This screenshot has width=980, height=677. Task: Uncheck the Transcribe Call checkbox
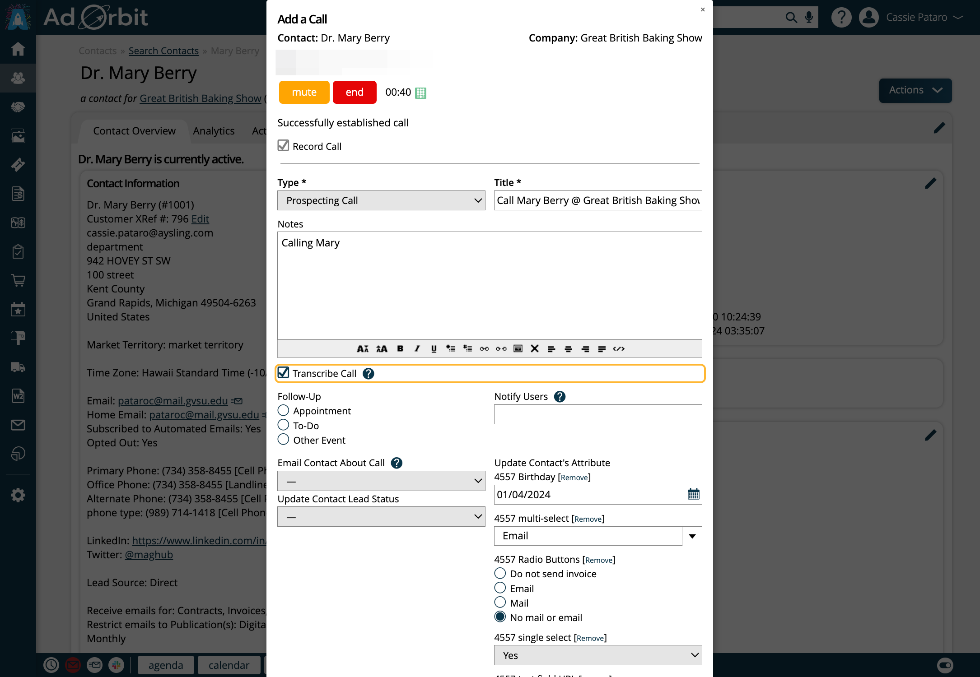[x=283, y=373]
